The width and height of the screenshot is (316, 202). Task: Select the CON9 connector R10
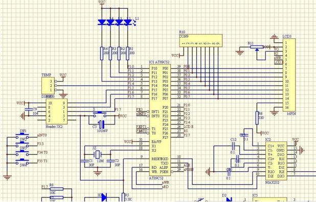(x=201, y=41)
